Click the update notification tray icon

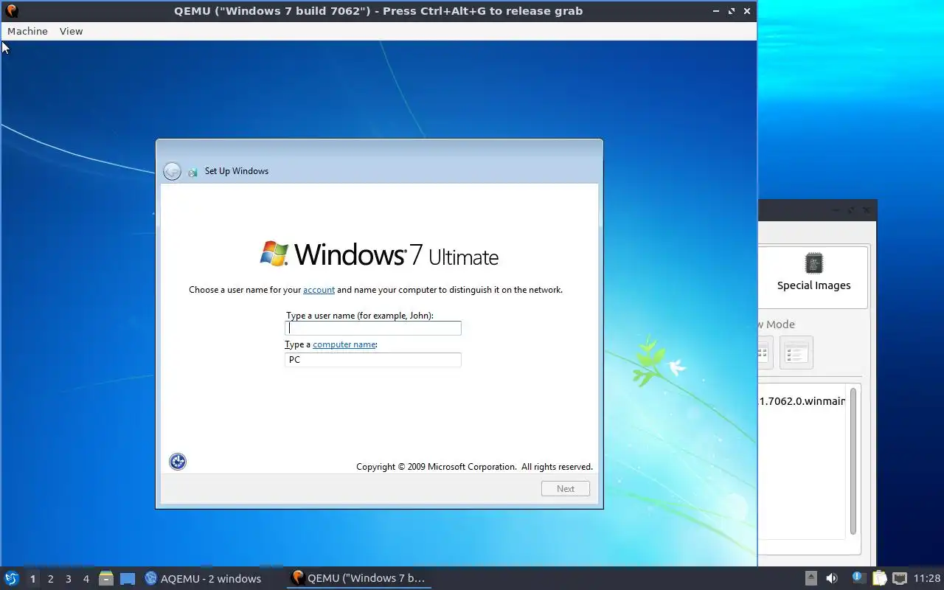coord(858,578)
